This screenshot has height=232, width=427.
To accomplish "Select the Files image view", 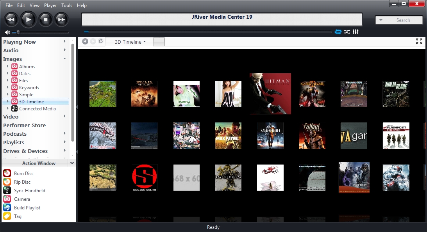I will click(x=23, y=81).
